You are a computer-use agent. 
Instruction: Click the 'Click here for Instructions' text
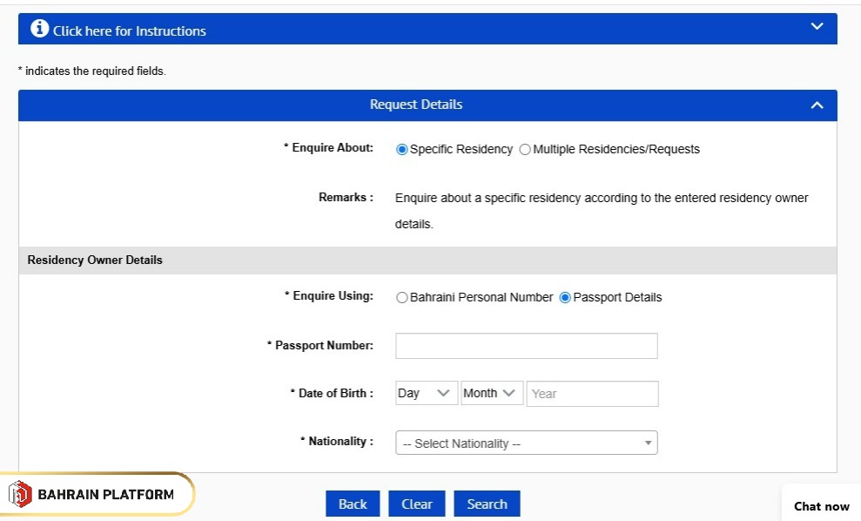coord(130,31)
